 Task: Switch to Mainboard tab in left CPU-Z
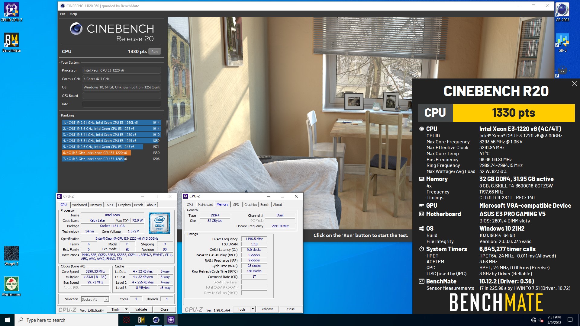(79, 205)
